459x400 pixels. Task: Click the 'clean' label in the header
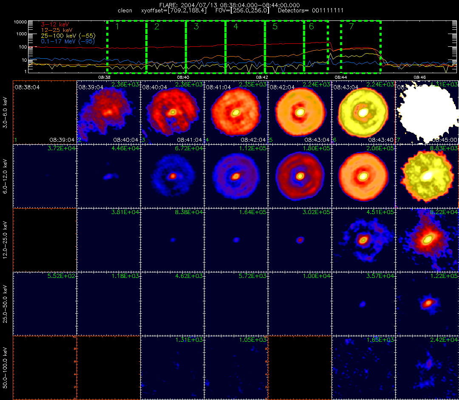(x=125, y=11)
